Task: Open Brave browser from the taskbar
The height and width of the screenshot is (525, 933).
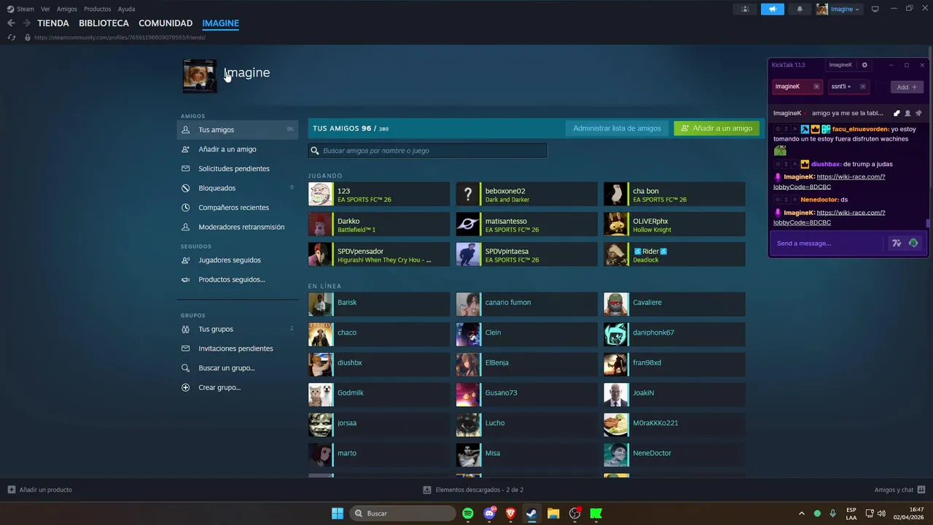Action: click(x=510, y=513)
